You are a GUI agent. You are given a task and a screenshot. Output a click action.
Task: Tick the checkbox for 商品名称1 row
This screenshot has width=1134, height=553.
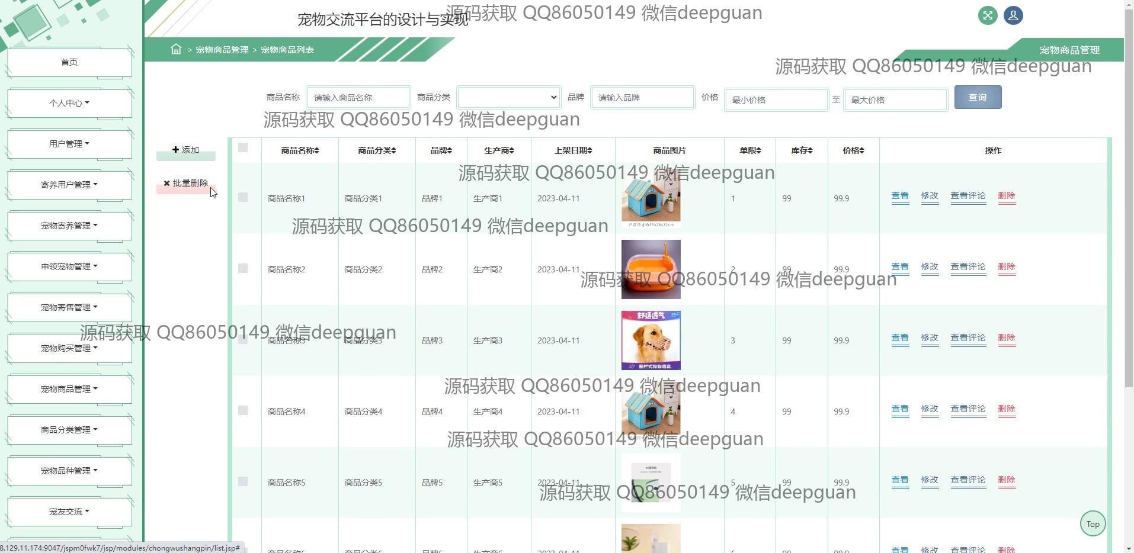coord(243,198)
